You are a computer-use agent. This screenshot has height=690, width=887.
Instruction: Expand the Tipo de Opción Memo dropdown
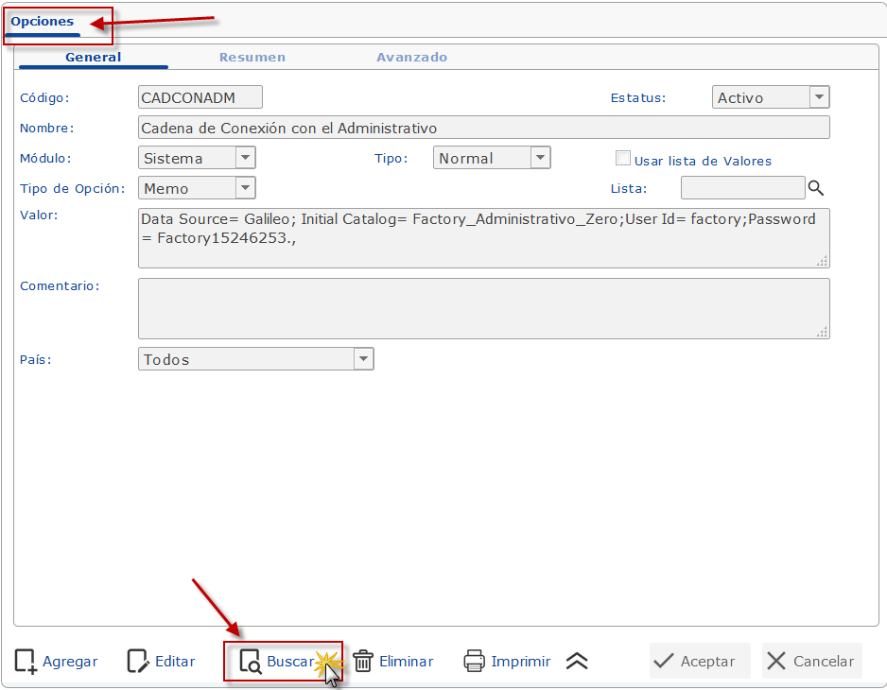(245, 188)
